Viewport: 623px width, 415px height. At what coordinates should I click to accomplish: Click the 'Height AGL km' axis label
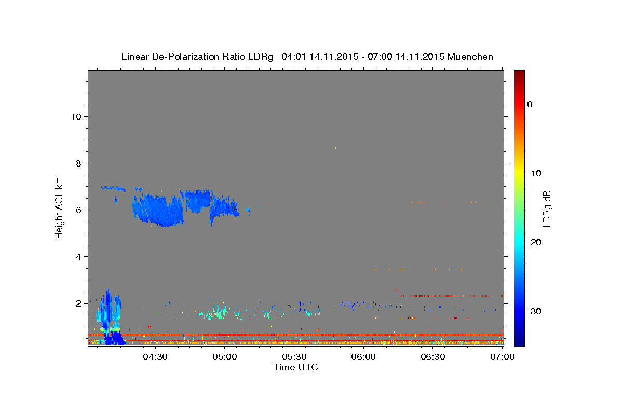pyautogui.click(x=60, y=207)
